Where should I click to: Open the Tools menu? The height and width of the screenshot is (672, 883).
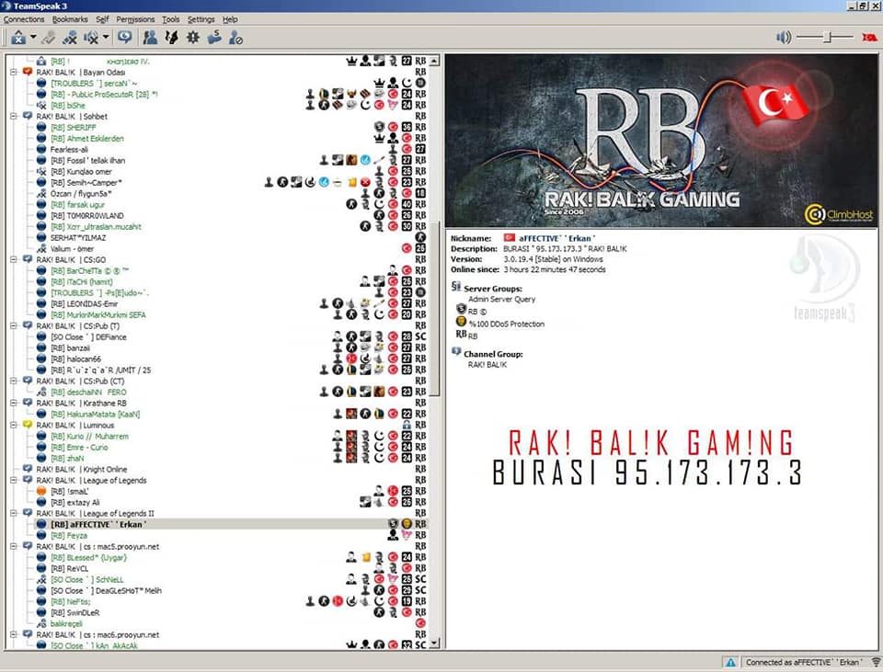point(171,19)
